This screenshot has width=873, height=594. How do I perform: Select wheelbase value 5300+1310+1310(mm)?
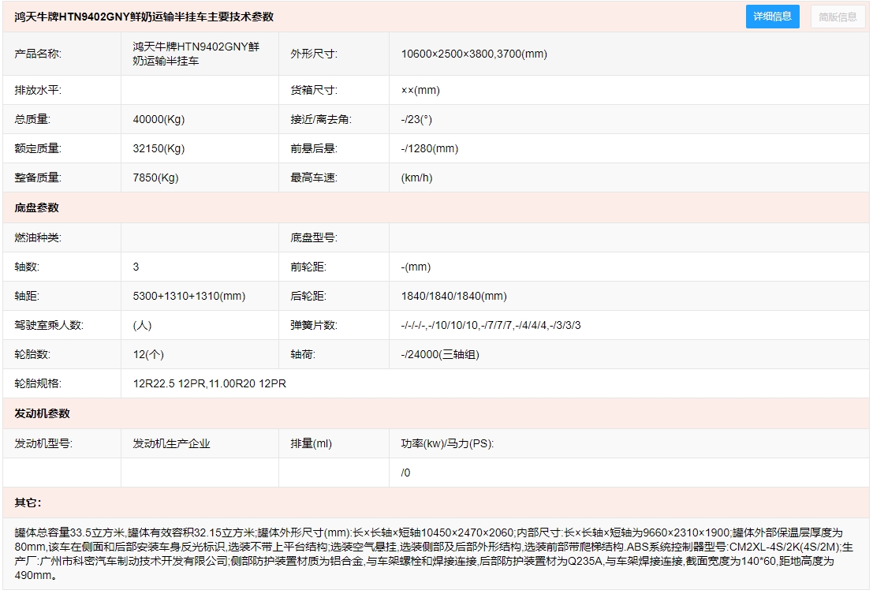tap(188, 296)
